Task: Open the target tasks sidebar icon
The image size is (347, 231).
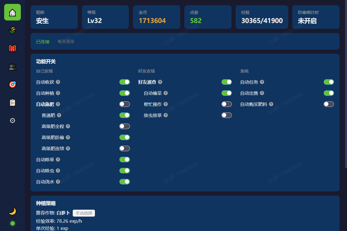Action: pos(12,84)
